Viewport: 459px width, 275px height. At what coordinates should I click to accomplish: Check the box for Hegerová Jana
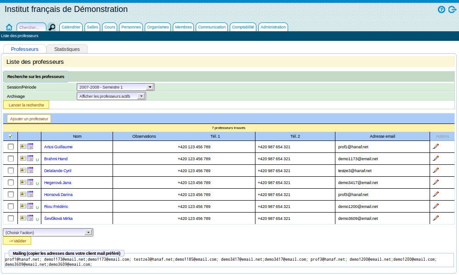pos(11,183)
